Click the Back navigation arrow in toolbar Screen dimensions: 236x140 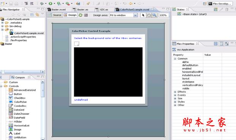pyautogui.click(x=131, y=3)
